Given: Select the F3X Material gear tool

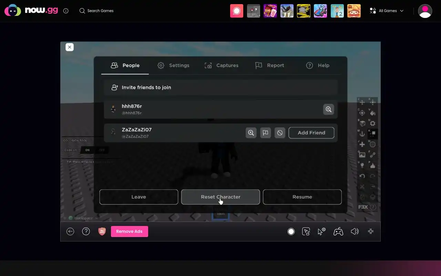Looking at the screenshot, I should click(x=372, y=123).
